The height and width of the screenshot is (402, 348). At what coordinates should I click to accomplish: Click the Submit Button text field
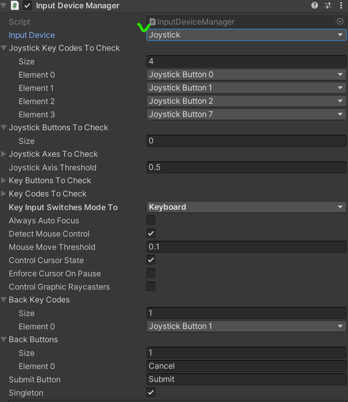tap(246, 379)
